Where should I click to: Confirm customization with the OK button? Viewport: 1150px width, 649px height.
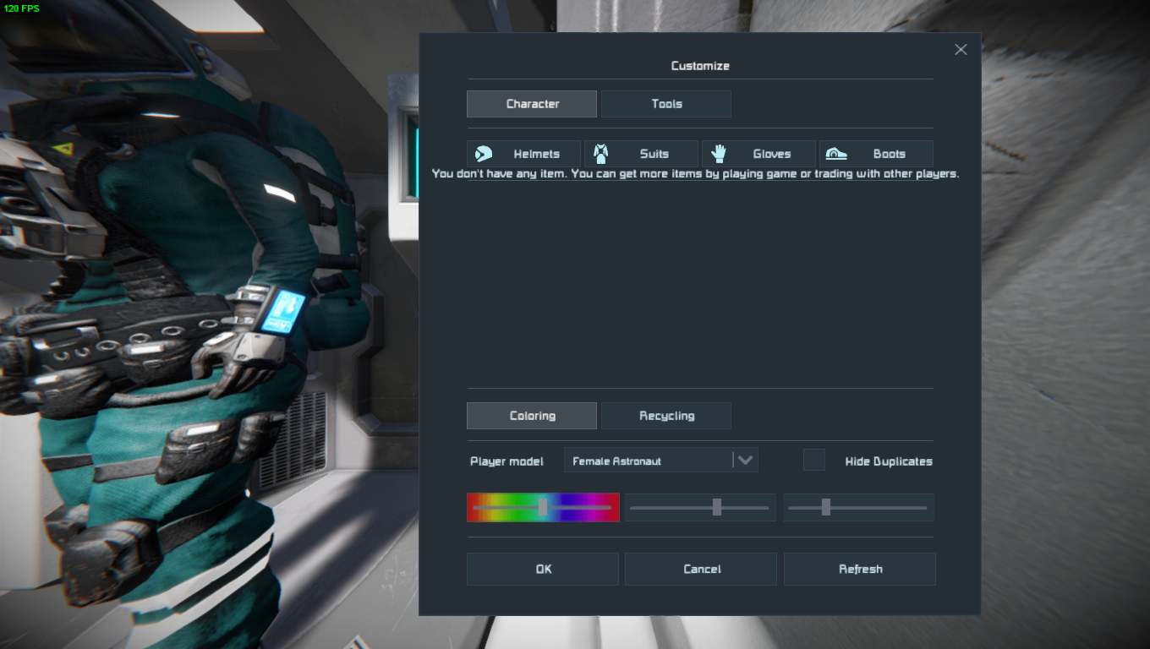(x=543, y=569)
